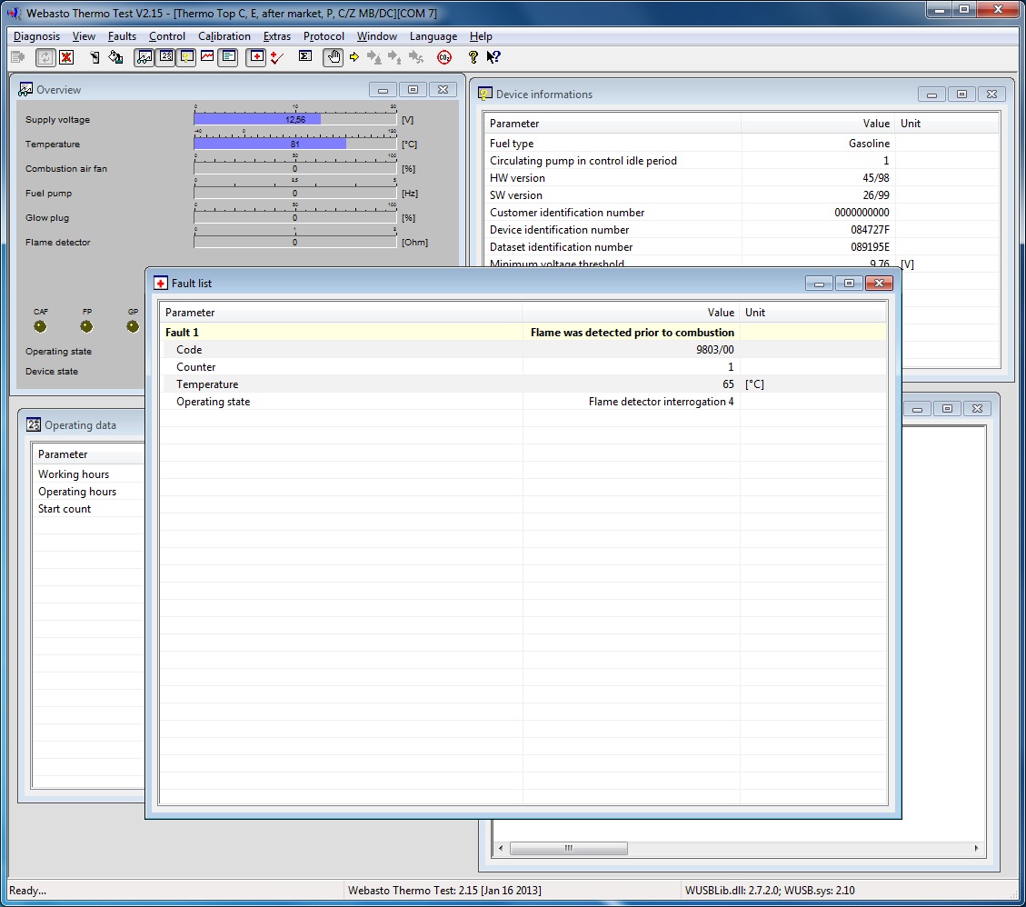Click the Supply voltage bar gauge
This screenshot has height=907, width=1026.
click(x=295, y=120)
